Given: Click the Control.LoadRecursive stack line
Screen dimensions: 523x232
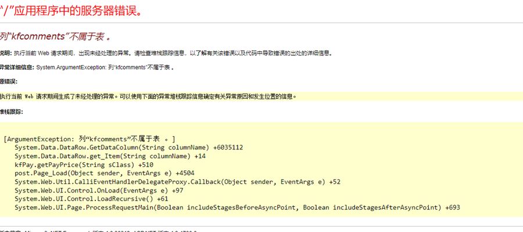Looking at the screenshot, I should point(91,199).
